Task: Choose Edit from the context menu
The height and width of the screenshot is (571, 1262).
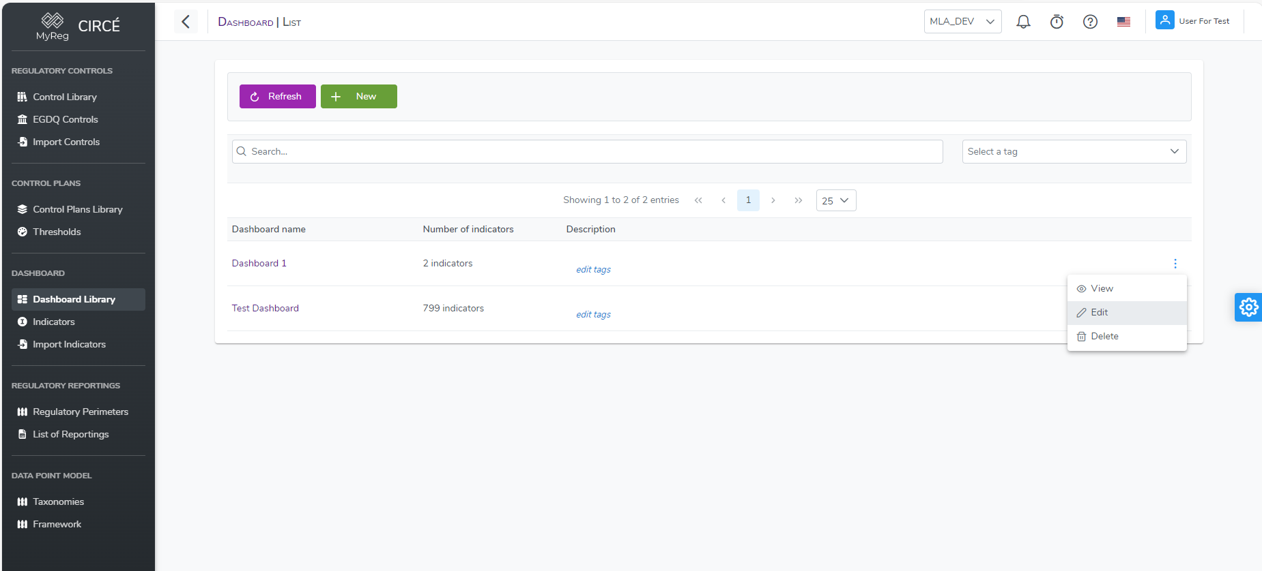Action: pyautogui.click(x=1099, y=313)
